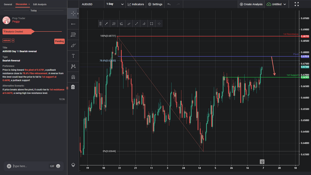Select the price range tool in floating toolbar

tap(121, 24)
